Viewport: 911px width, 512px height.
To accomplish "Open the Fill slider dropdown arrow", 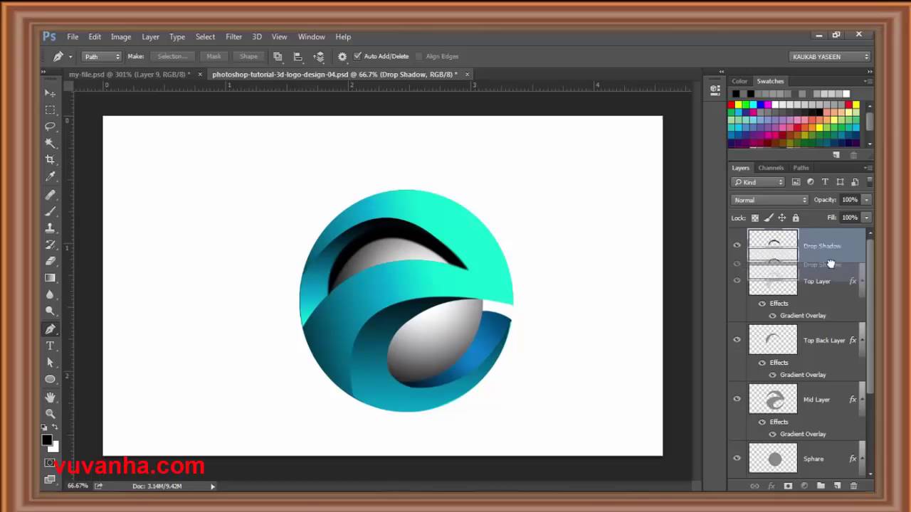I will (866, 218).
